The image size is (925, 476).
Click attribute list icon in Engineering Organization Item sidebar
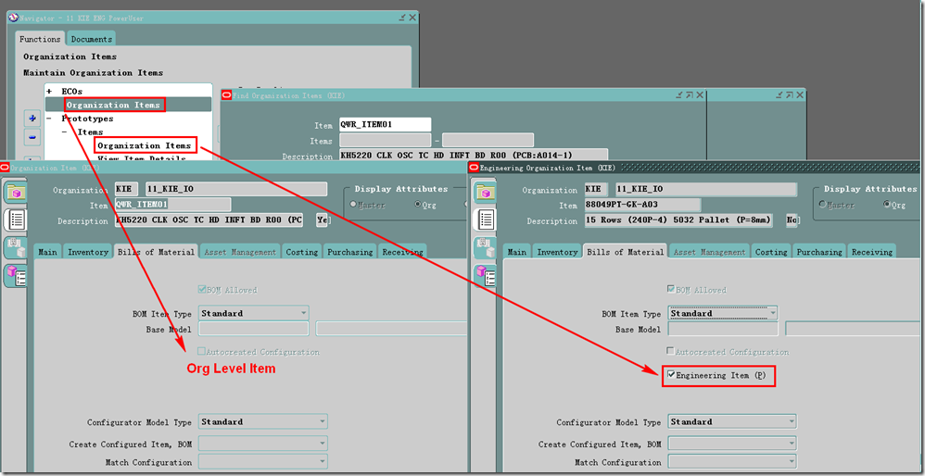point(487,219)
